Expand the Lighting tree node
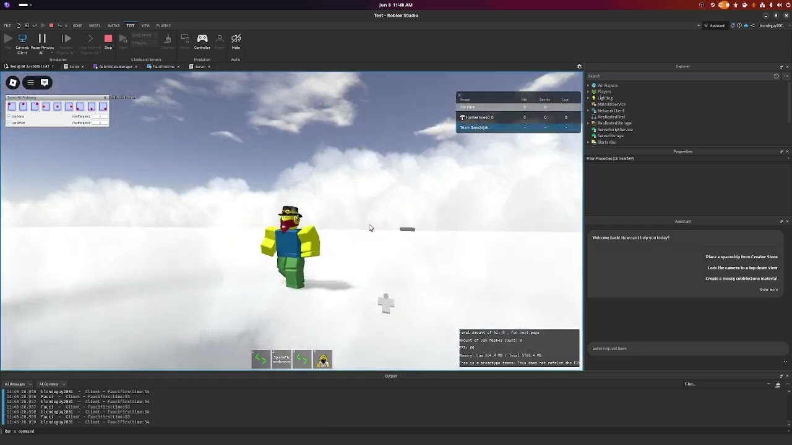The height and width of the screenshot is (445, 792). click(x=588, y=98)
